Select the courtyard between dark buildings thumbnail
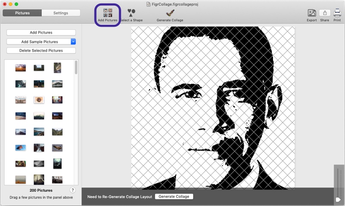Viewport: 345px width, 206px height. [x=39, y=68]
